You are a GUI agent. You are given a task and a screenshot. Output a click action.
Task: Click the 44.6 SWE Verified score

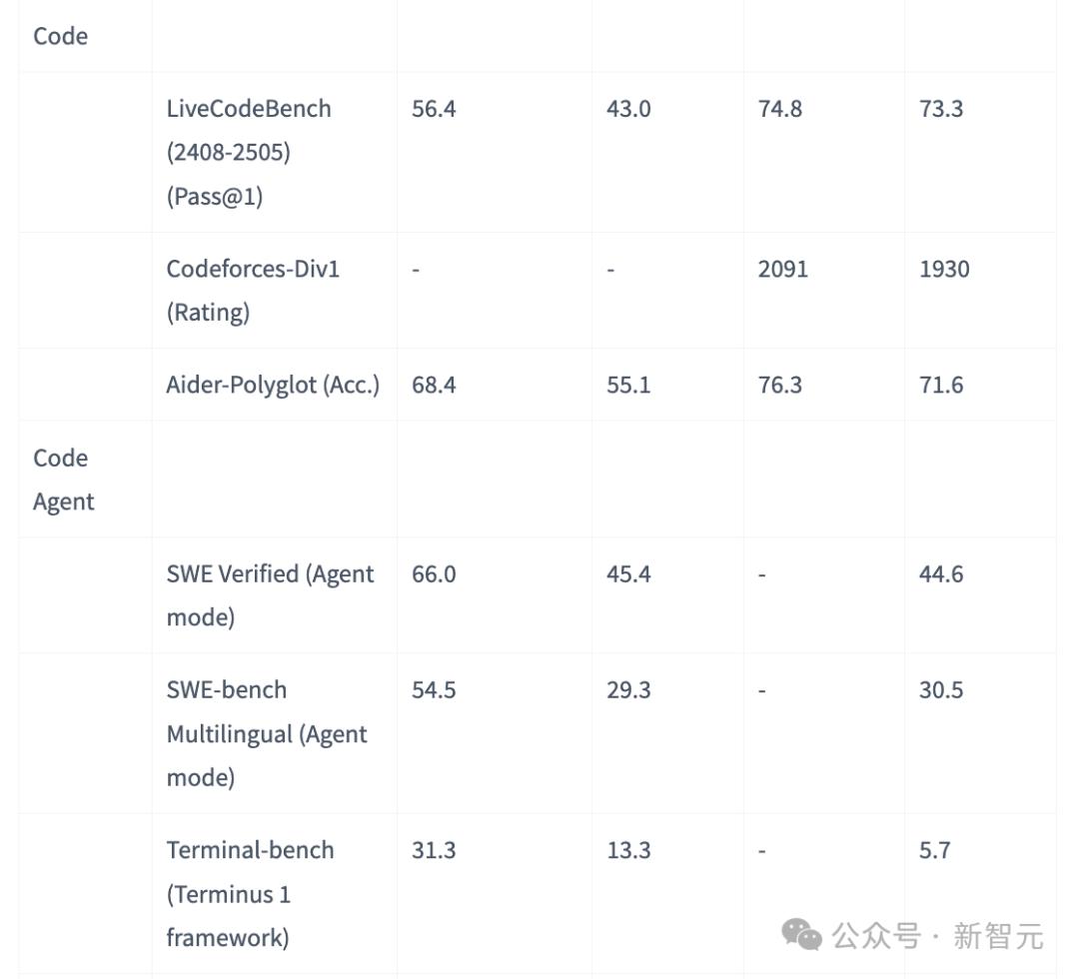click(941, 573)
